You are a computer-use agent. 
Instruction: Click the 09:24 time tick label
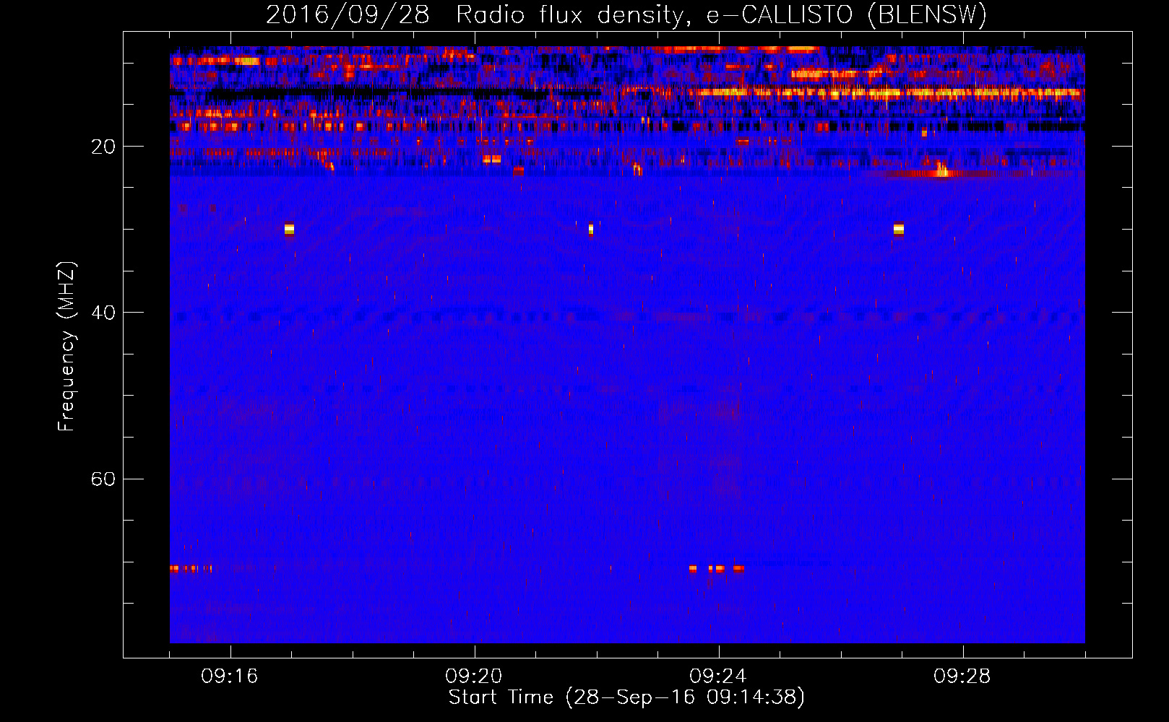(718, 677)
